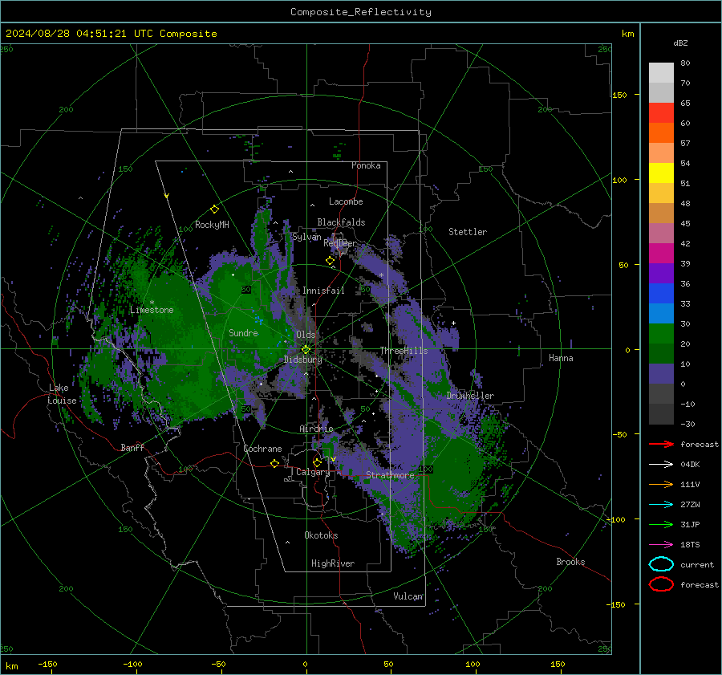Click the yellow diamond marker above Calgary

click(317, 462)
